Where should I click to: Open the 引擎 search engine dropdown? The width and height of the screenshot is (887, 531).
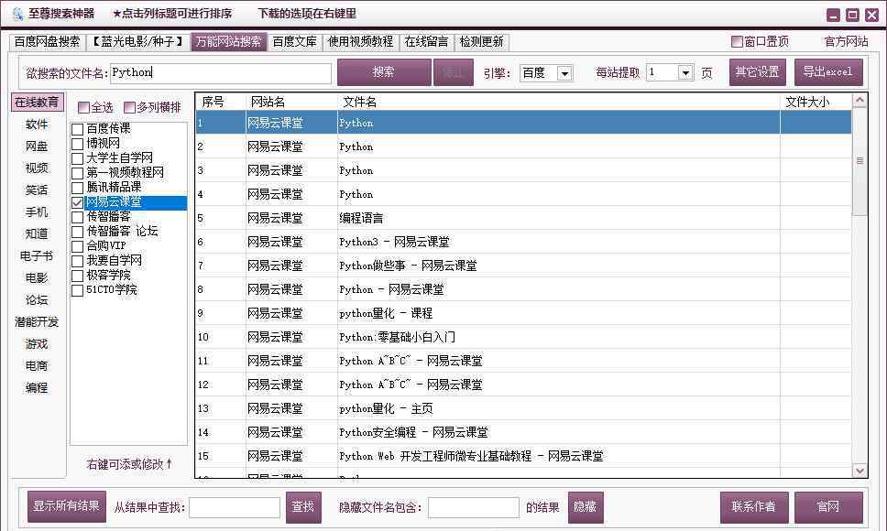564,73
